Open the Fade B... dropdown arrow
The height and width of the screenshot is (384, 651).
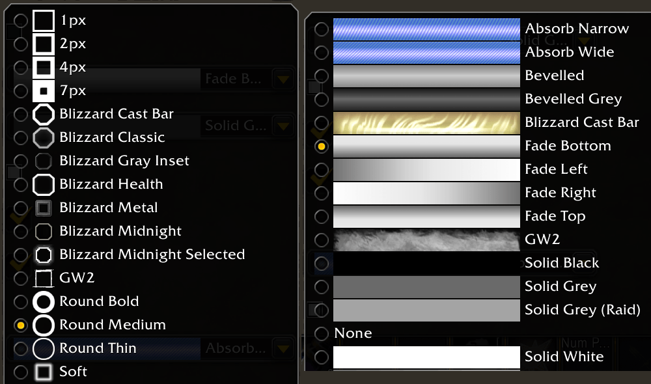[284, 79]
